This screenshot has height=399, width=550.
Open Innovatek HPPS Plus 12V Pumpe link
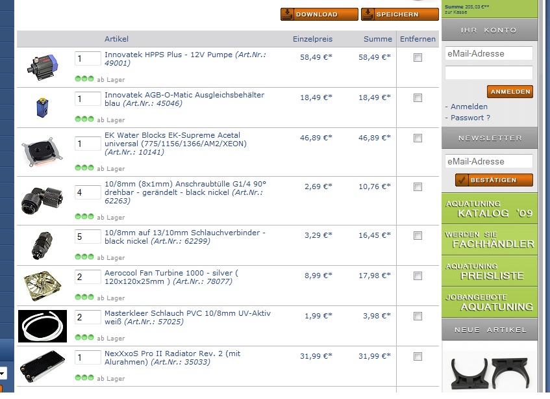(185, 59)
